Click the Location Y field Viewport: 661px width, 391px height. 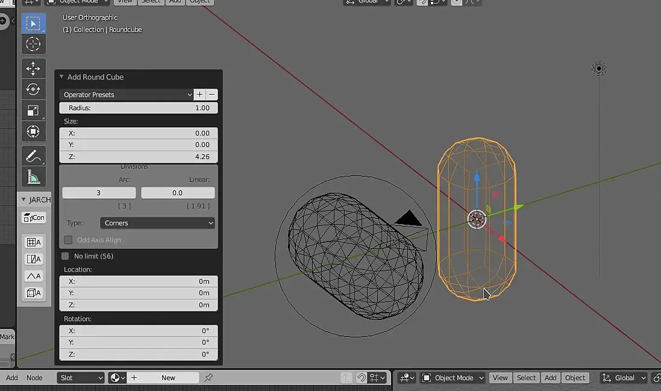[x=139, y=293]
